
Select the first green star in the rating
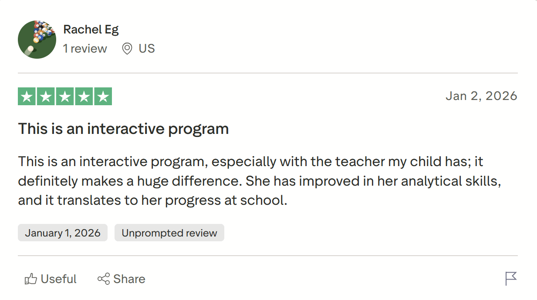(27, 96)
